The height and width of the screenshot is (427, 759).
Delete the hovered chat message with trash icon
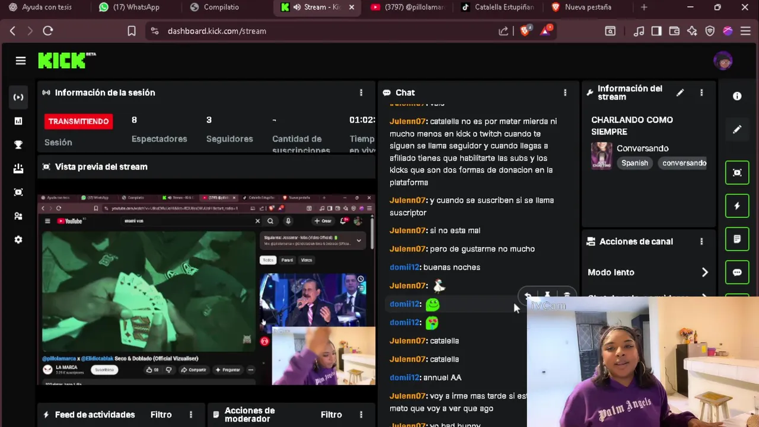(x=567, y=295)
